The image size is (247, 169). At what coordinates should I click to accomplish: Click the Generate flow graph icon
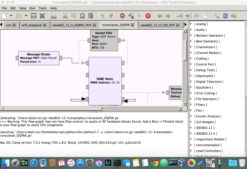131,16
